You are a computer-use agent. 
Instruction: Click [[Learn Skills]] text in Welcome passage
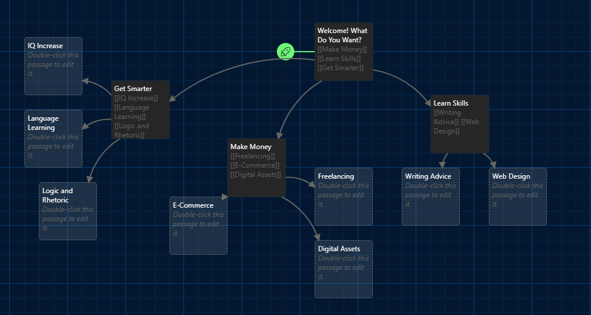coord(339,59)
